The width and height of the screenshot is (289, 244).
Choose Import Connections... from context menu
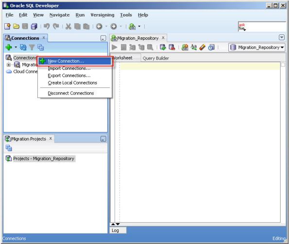[75, 68]
